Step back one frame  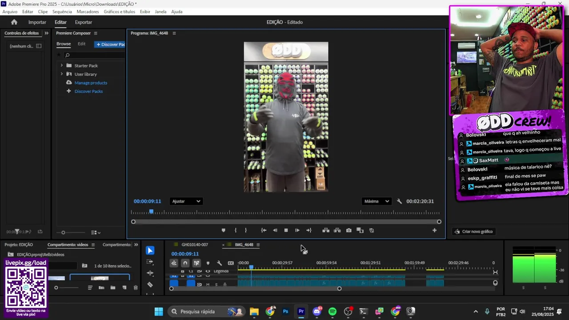(275, 230)
